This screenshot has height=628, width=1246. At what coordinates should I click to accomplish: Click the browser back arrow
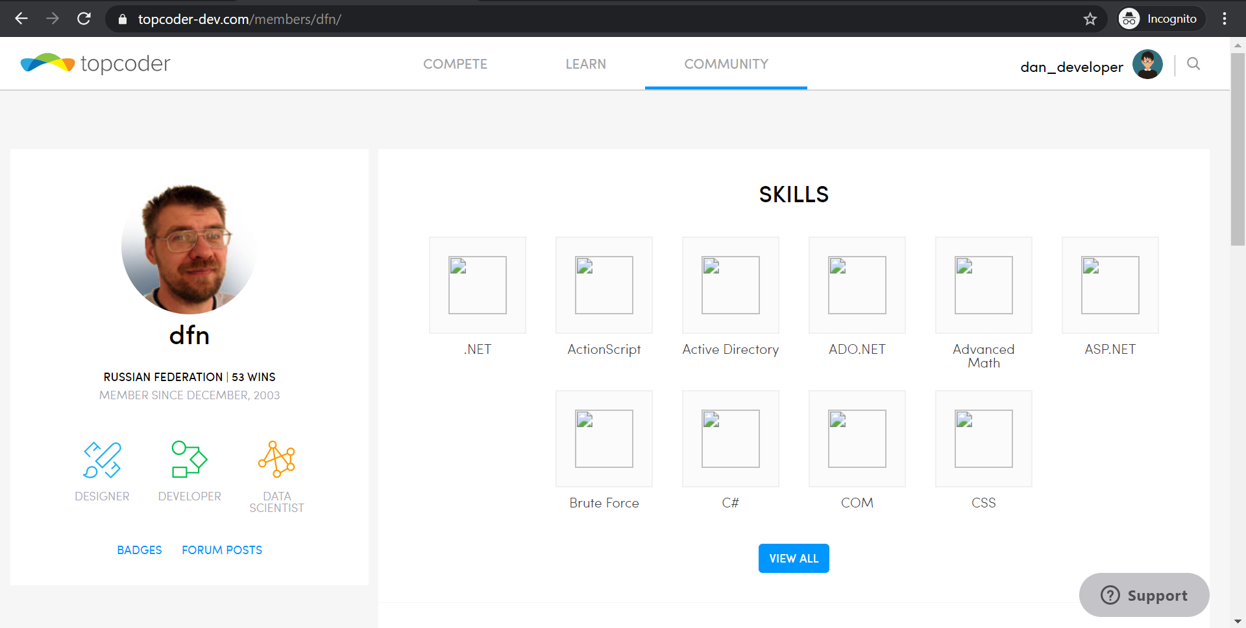[21, 19]
